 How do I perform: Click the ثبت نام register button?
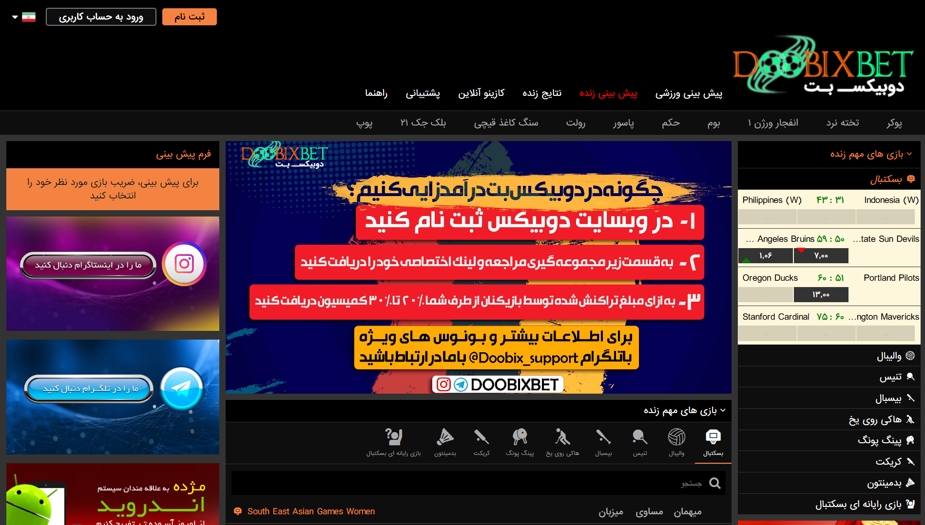[190, 17]
